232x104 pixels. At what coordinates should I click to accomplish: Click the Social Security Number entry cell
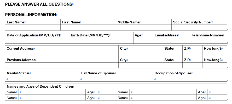(199, 28)
